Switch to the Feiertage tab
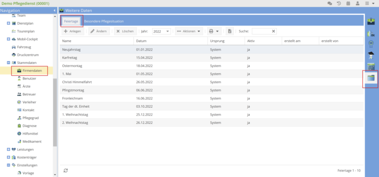The width and height of the screenshot is (379, 177). 71,21
